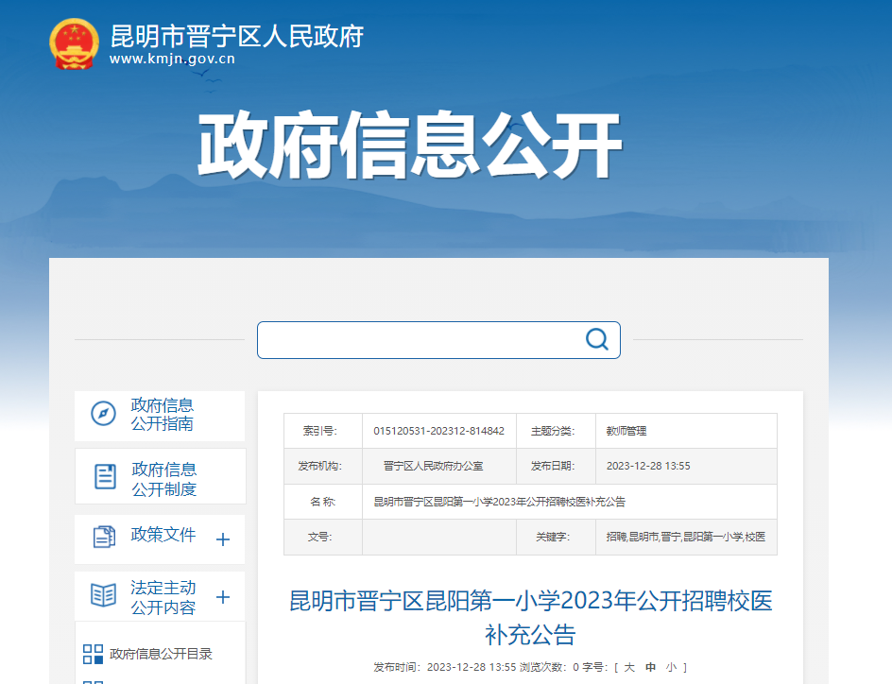Set font size to 小
892x684 pixels.
tap(672, 667)
